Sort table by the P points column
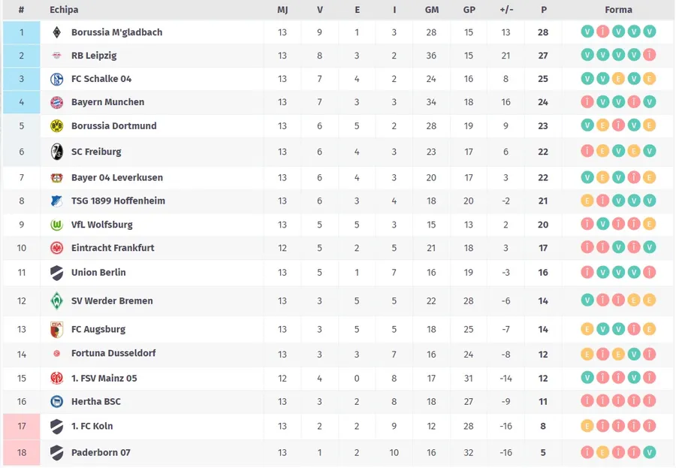 point(543,10)
